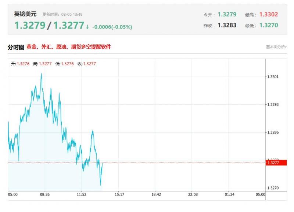Click the highest peak of the price line
The width and height of the screenshot is (294, 212).
(41, 74)
